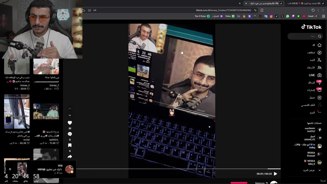
Task: Click the main video player
Action: (172, 101)
